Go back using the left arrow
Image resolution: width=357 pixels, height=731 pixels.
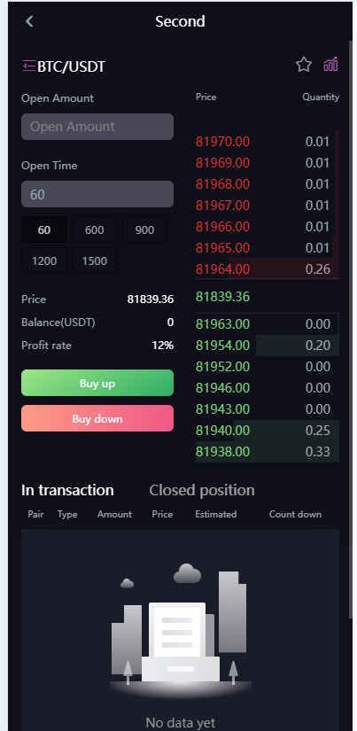[29, 21]
